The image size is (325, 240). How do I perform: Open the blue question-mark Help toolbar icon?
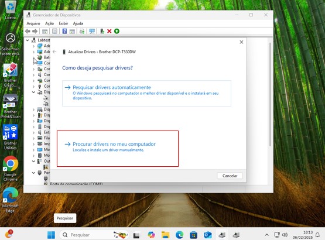click(x=64, y=31)
